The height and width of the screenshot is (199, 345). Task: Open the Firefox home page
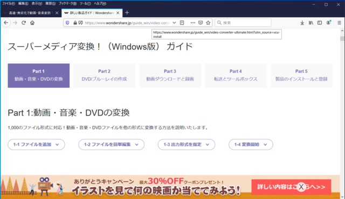(x=32, y=23)
